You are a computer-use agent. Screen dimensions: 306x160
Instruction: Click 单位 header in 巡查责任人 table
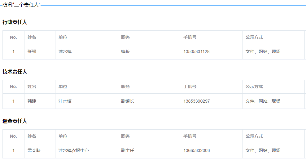(63, 136)
